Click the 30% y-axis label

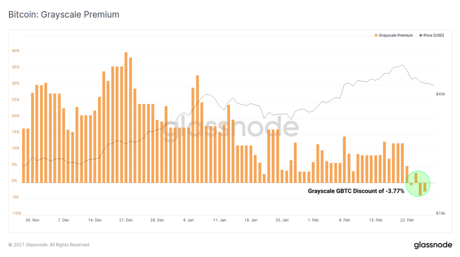[x=16, y=83]
